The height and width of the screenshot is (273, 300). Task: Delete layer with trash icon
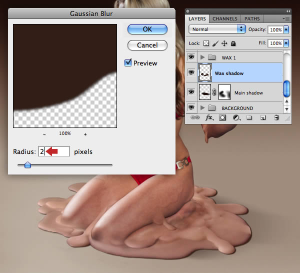(x=276, y=117)
